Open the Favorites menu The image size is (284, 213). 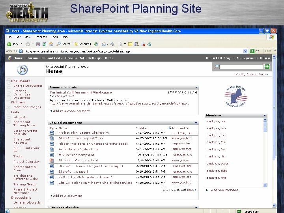[x=41, y=37]
